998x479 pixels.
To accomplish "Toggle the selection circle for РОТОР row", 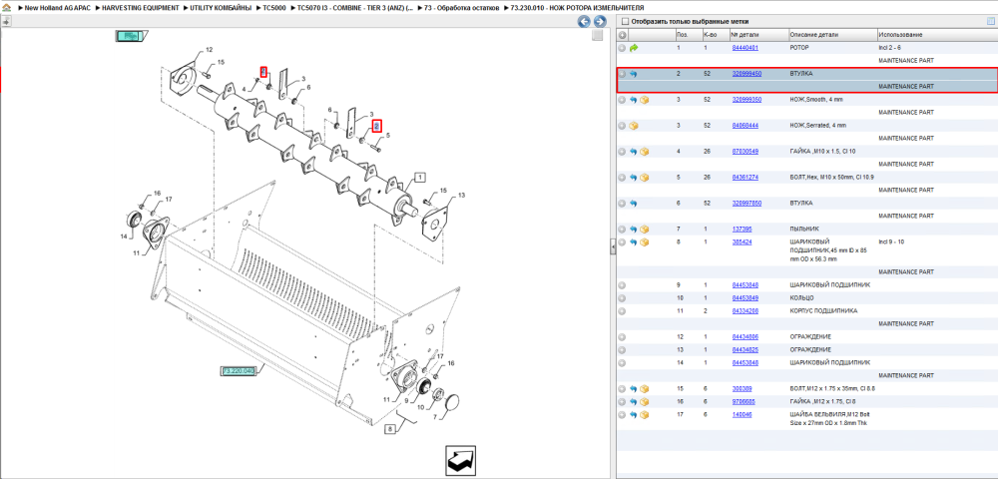I will coord(623,48).
